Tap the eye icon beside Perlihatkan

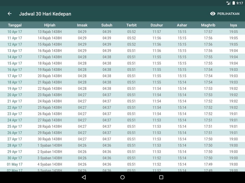(x=213, y=14)
